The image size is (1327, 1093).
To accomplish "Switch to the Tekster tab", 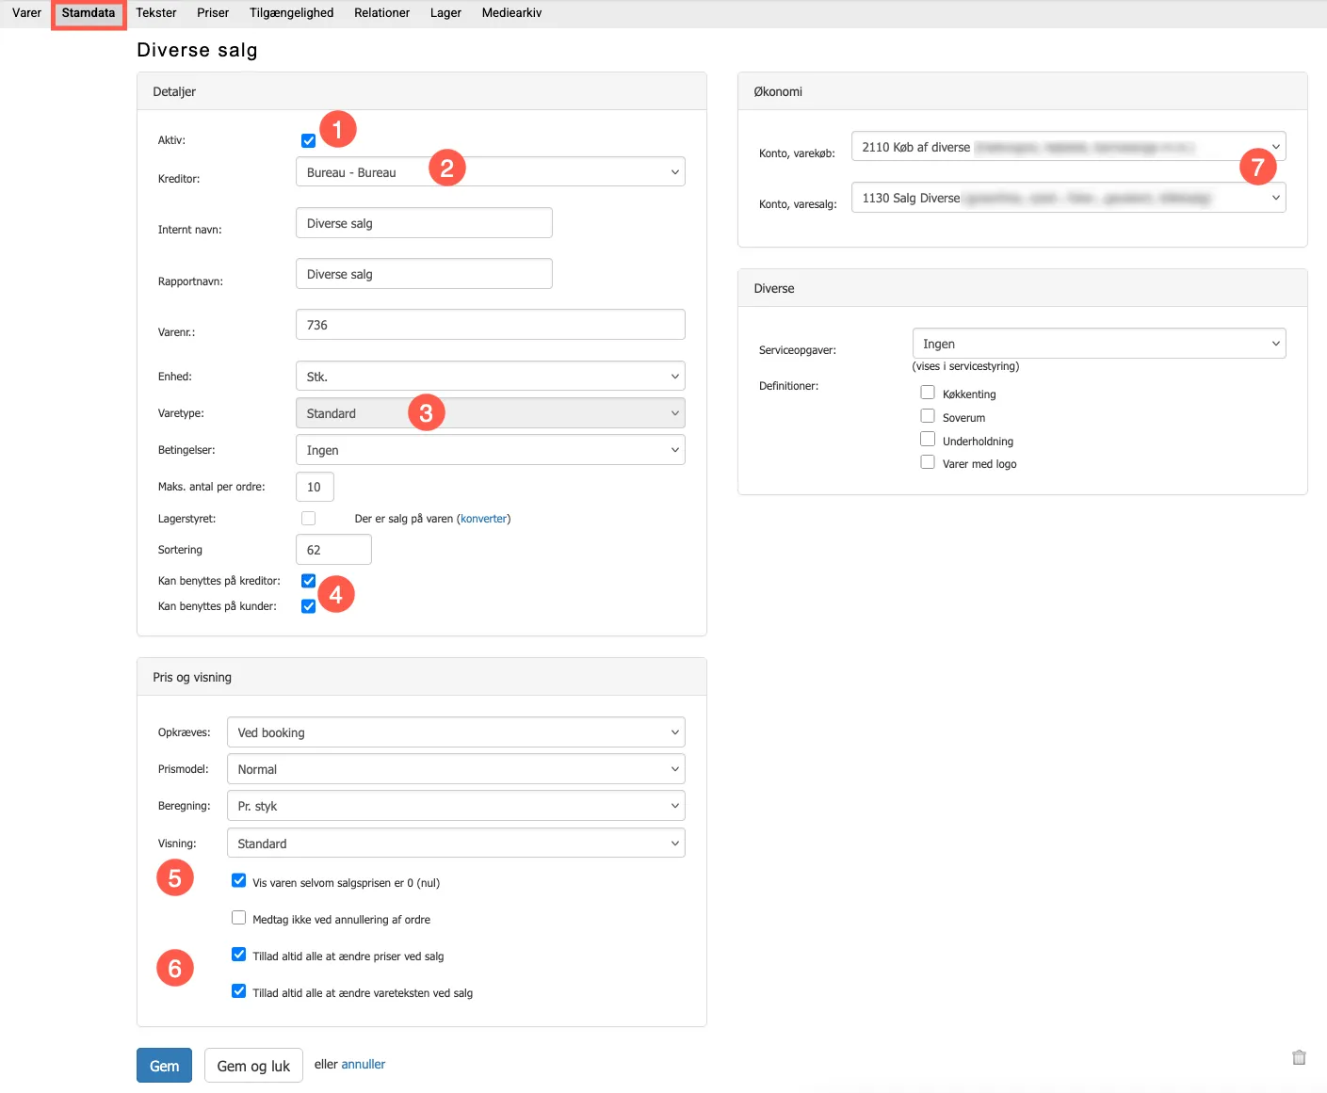I will coord(156,13).
